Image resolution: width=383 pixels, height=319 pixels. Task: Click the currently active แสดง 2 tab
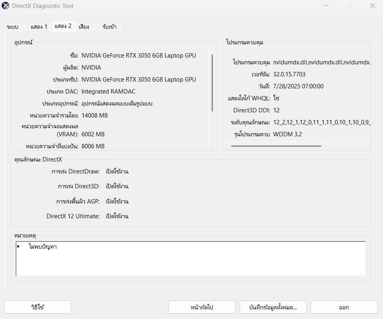click(x=64, y=26)
